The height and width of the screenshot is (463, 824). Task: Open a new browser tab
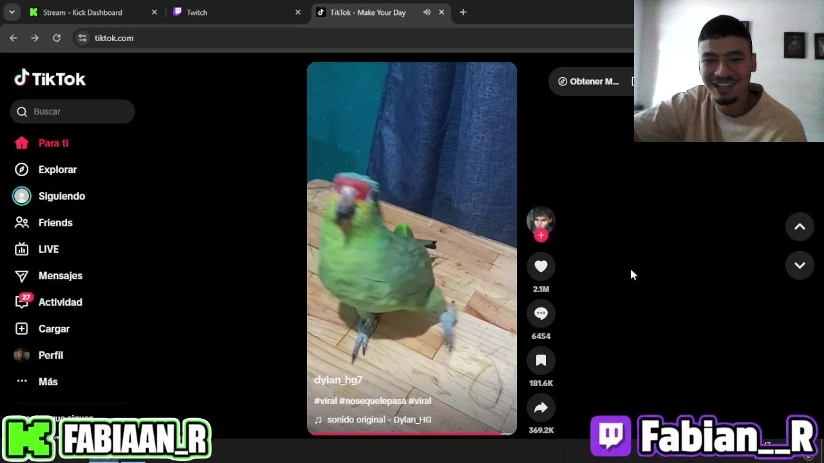point(463,12)
